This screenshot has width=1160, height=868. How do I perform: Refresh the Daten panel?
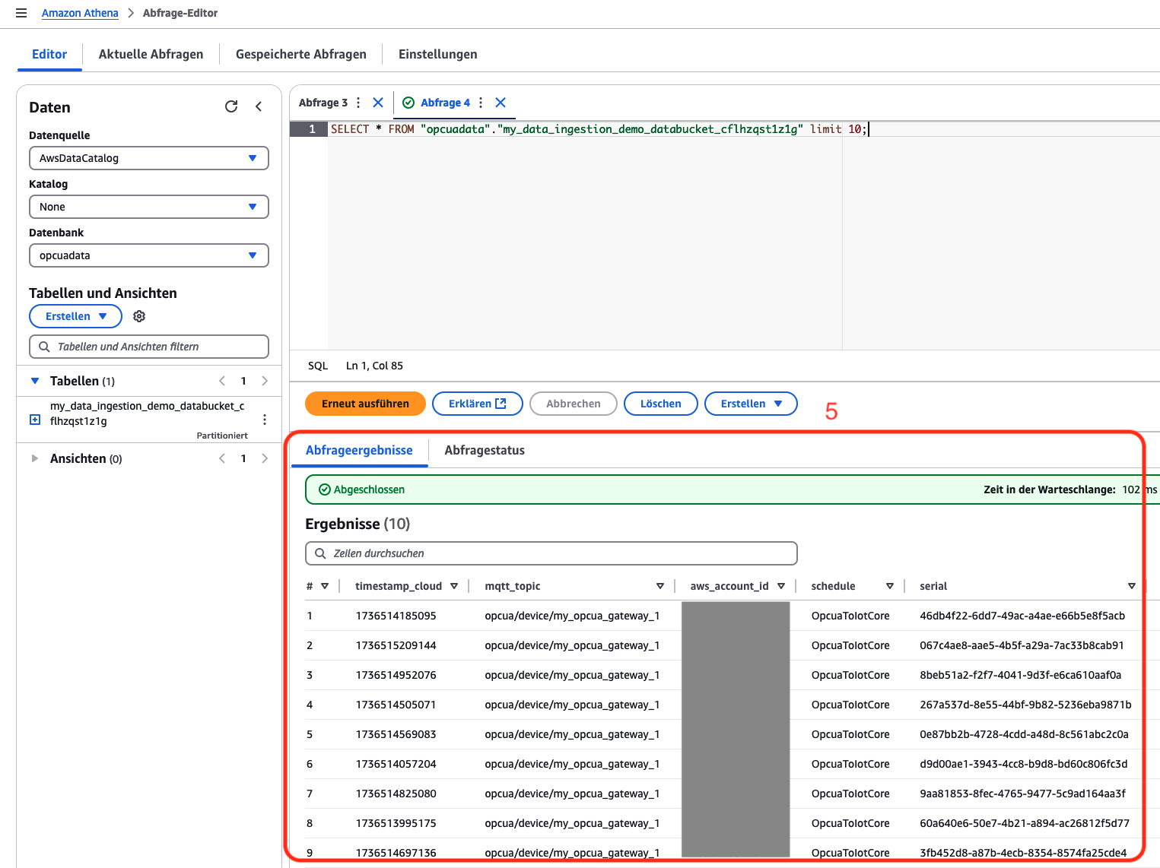coord(231,106)
